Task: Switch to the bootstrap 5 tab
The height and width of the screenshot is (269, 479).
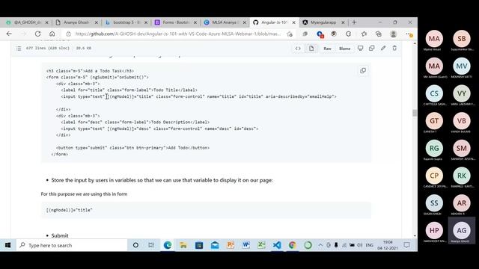Action: tap(126, 22)
